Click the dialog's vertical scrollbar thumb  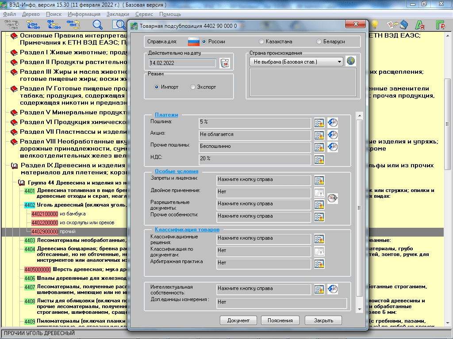(x=359, y=208)
